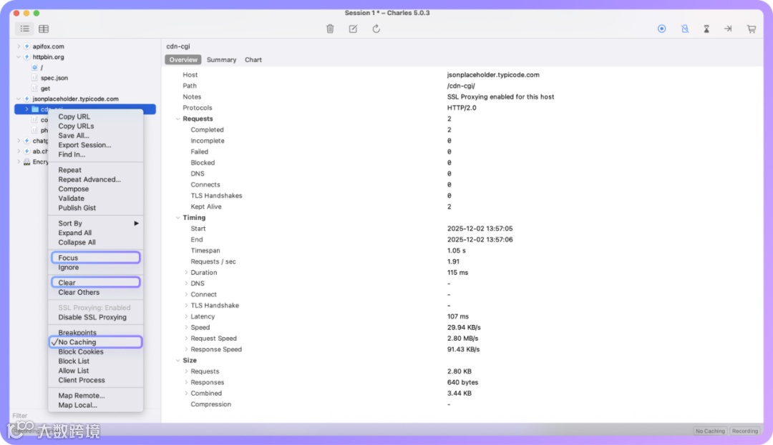
Task: Select Map Local... menu item
Action: pos(96,405)
